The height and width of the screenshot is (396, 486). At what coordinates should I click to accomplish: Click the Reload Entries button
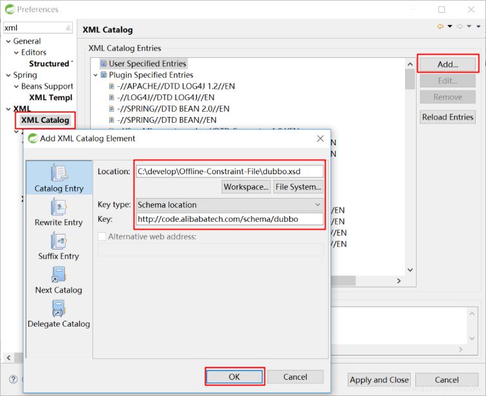[447, 117]
